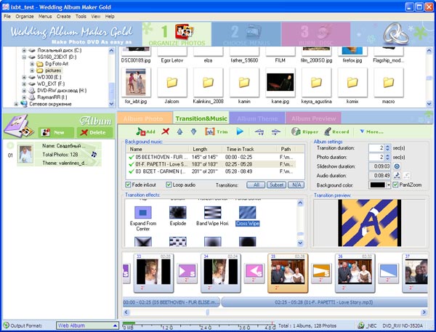Switch to the Album Theme tab
436x332 pixels.
(257, 118)
